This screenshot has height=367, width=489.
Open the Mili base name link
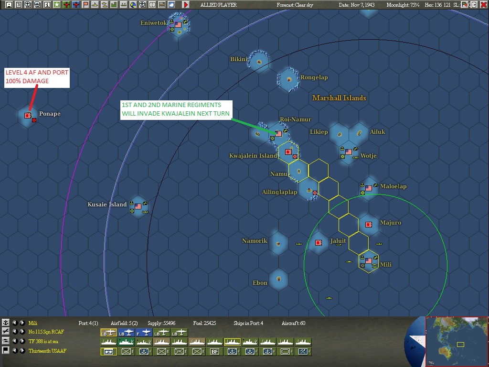[33, 323]
